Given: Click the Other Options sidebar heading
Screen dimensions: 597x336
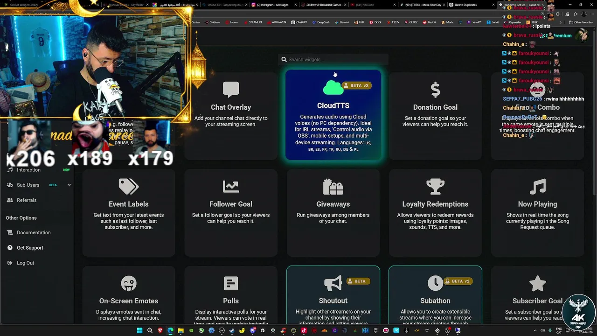Looking at the screenshot, I should coord(21,218).
